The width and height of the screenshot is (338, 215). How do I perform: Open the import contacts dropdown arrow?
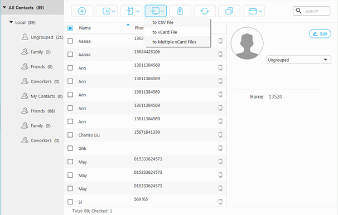pos(113,11)
